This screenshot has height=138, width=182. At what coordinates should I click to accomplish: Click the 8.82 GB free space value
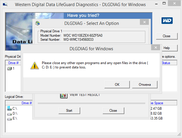[x=156, y=113]
